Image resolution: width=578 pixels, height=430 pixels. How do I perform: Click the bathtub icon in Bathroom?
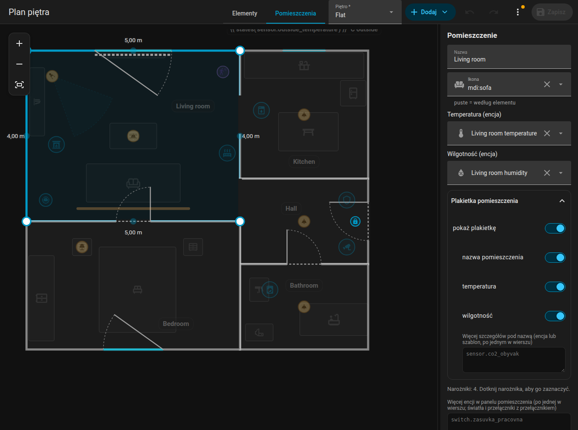tap(334, 320)
